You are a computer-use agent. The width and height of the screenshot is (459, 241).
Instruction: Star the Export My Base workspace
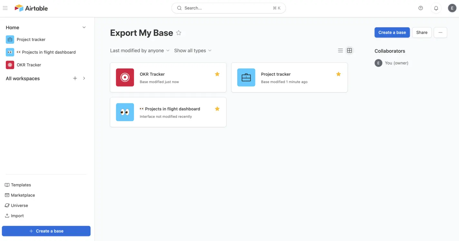pyautogui.click(x=178, y=33)
